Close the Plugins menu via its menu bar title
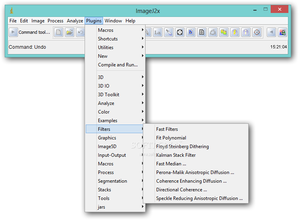This screenshot has width=299, height=220. tap(94, 21)
